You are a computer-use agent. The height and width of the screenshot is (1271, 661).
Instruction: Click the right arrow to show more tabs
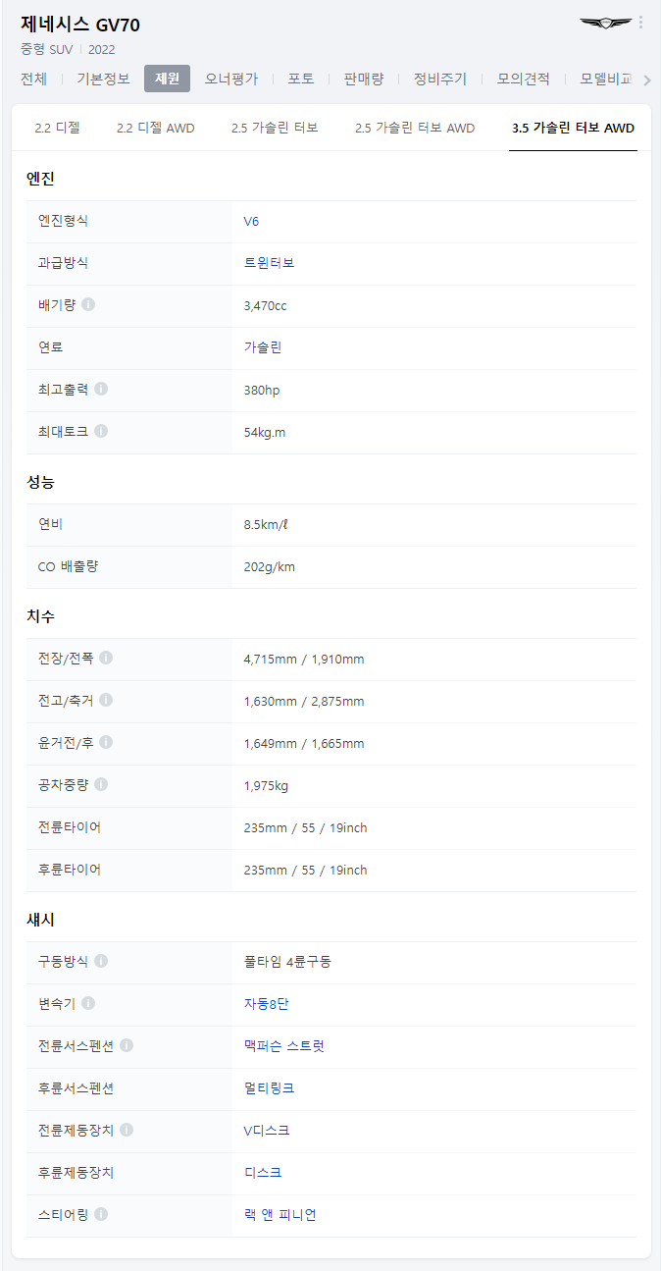click(646, 79)
